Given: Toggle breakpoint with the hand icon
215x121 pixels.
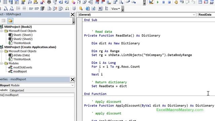Looking at the screenshot, I should click(176, 2).
